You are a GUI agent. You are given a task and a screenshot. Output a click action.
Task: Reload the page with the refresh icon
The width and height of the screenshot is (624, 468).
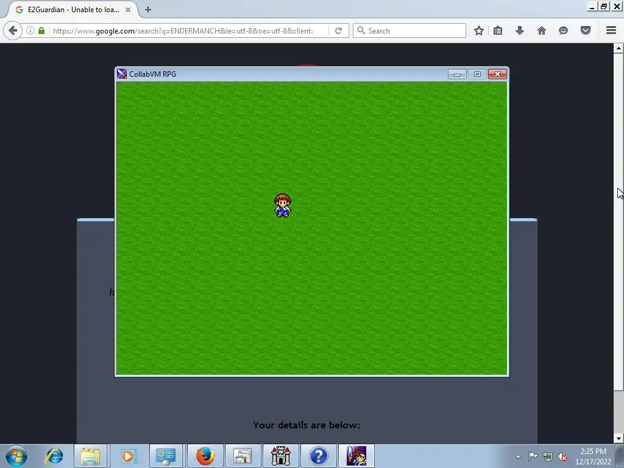tap(338, 30)
